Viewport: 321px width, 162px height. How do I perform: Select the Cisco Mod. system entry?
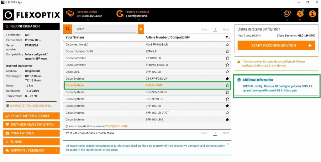[73, 72]
